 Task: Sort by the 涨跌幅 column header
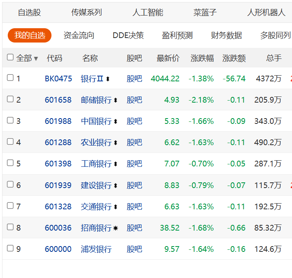point(202,58)
